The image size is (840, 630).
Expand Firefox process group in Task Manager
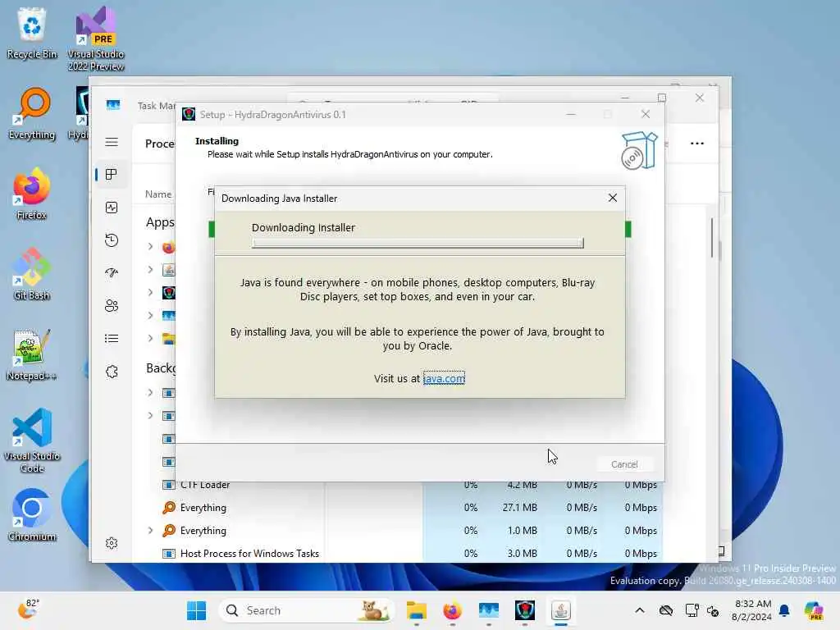point(151,246)
